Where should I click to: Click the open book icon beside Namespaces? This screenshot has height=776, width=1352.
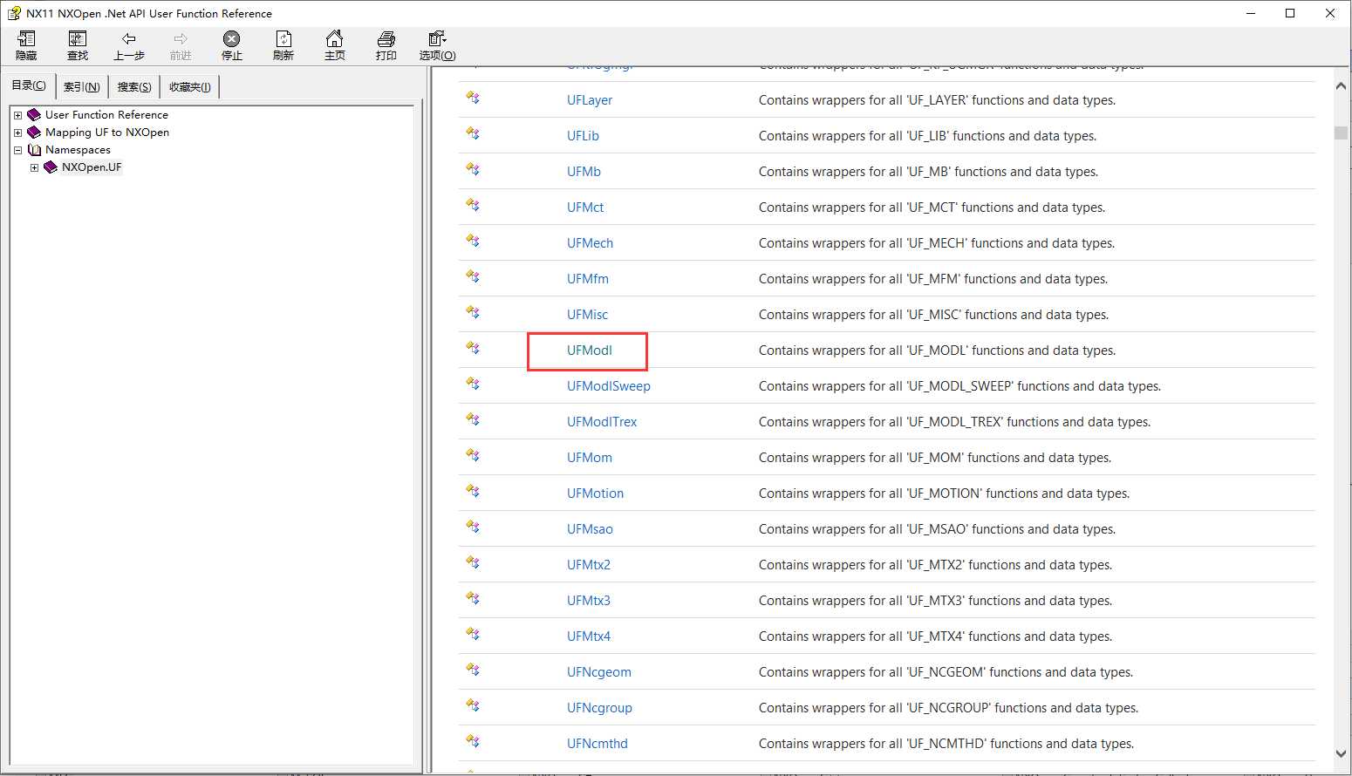pyautogui.click(x=34, y=149)
